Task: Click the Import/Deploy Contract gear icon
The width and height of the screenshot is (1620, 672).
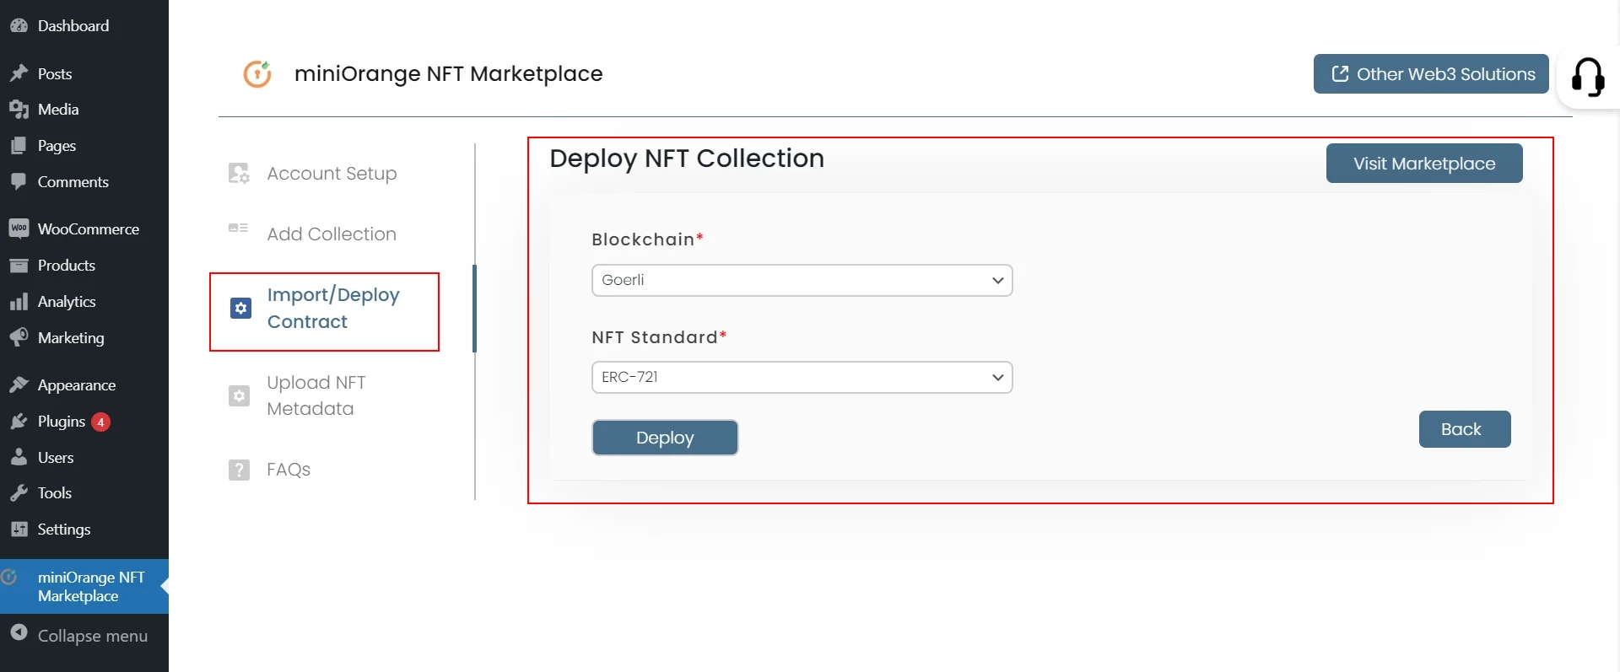Action: pos(240,308)
